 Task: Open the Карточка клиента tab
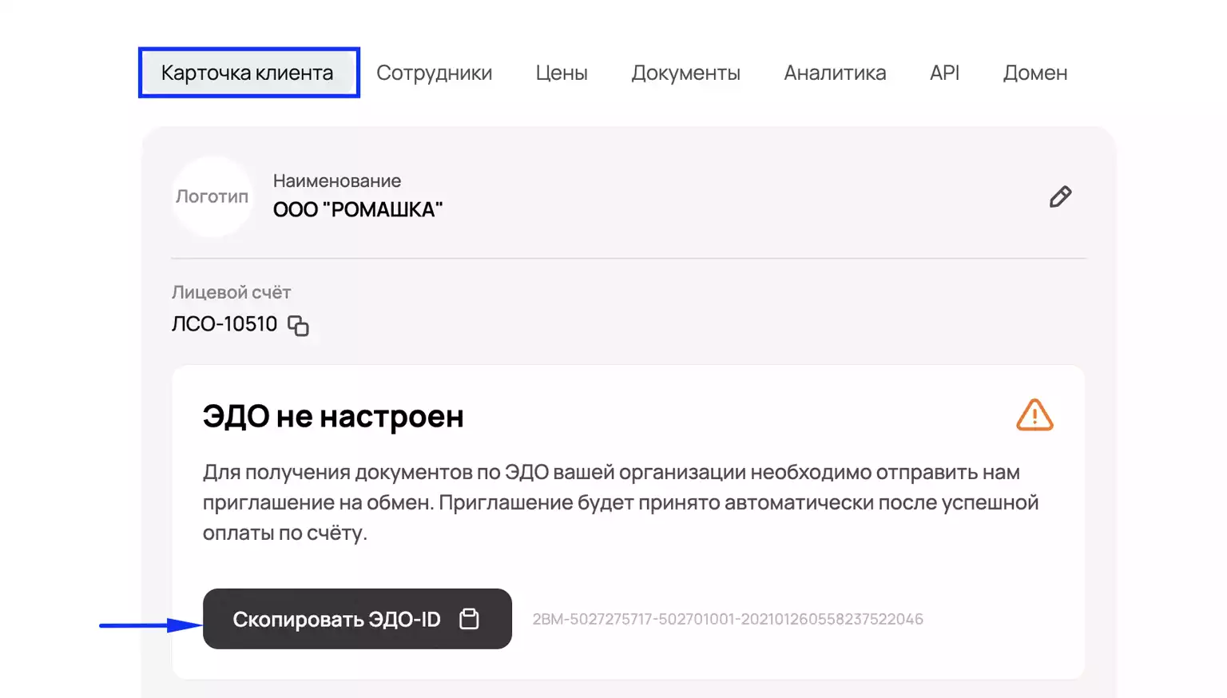point(248,73)
